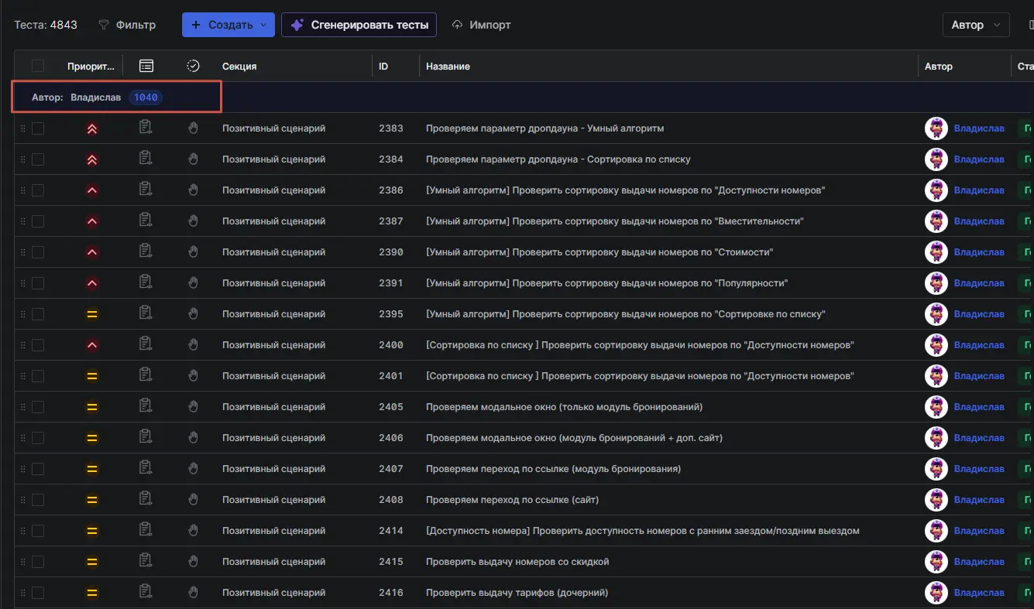
Task: Sort by the Название column header
Action: 448,67
